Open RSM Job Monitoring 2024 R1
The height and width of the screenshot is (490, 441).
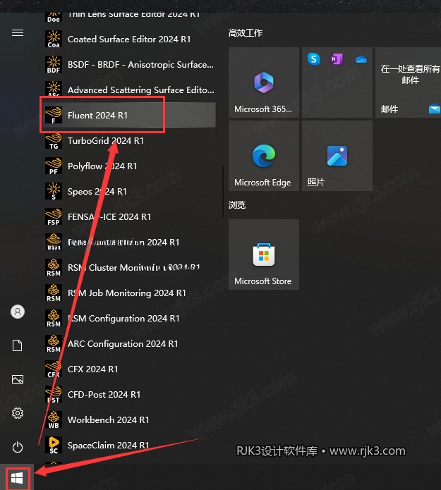(x=128, y=293)
